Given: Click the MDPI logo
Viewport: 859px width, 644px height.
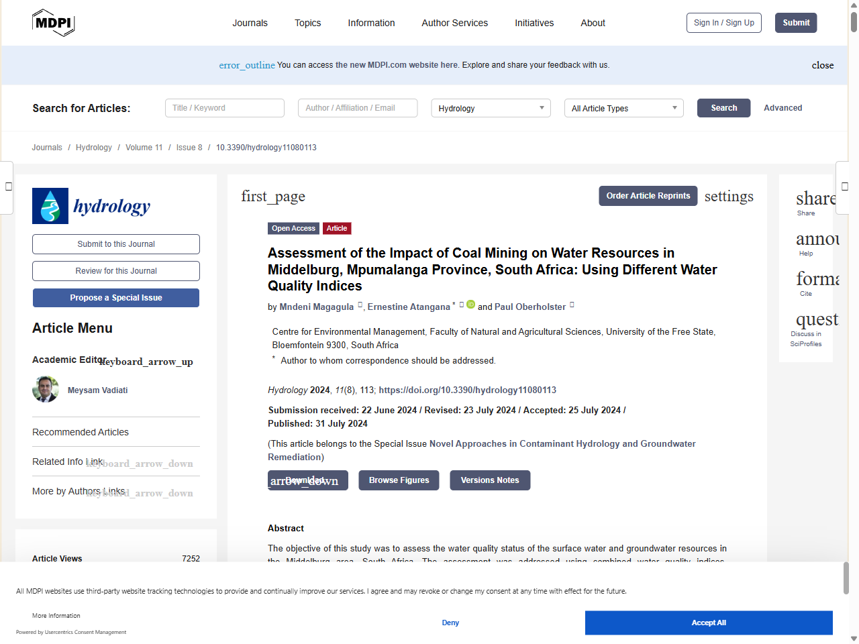Looking at the screenshot, I should pos(53,23).
